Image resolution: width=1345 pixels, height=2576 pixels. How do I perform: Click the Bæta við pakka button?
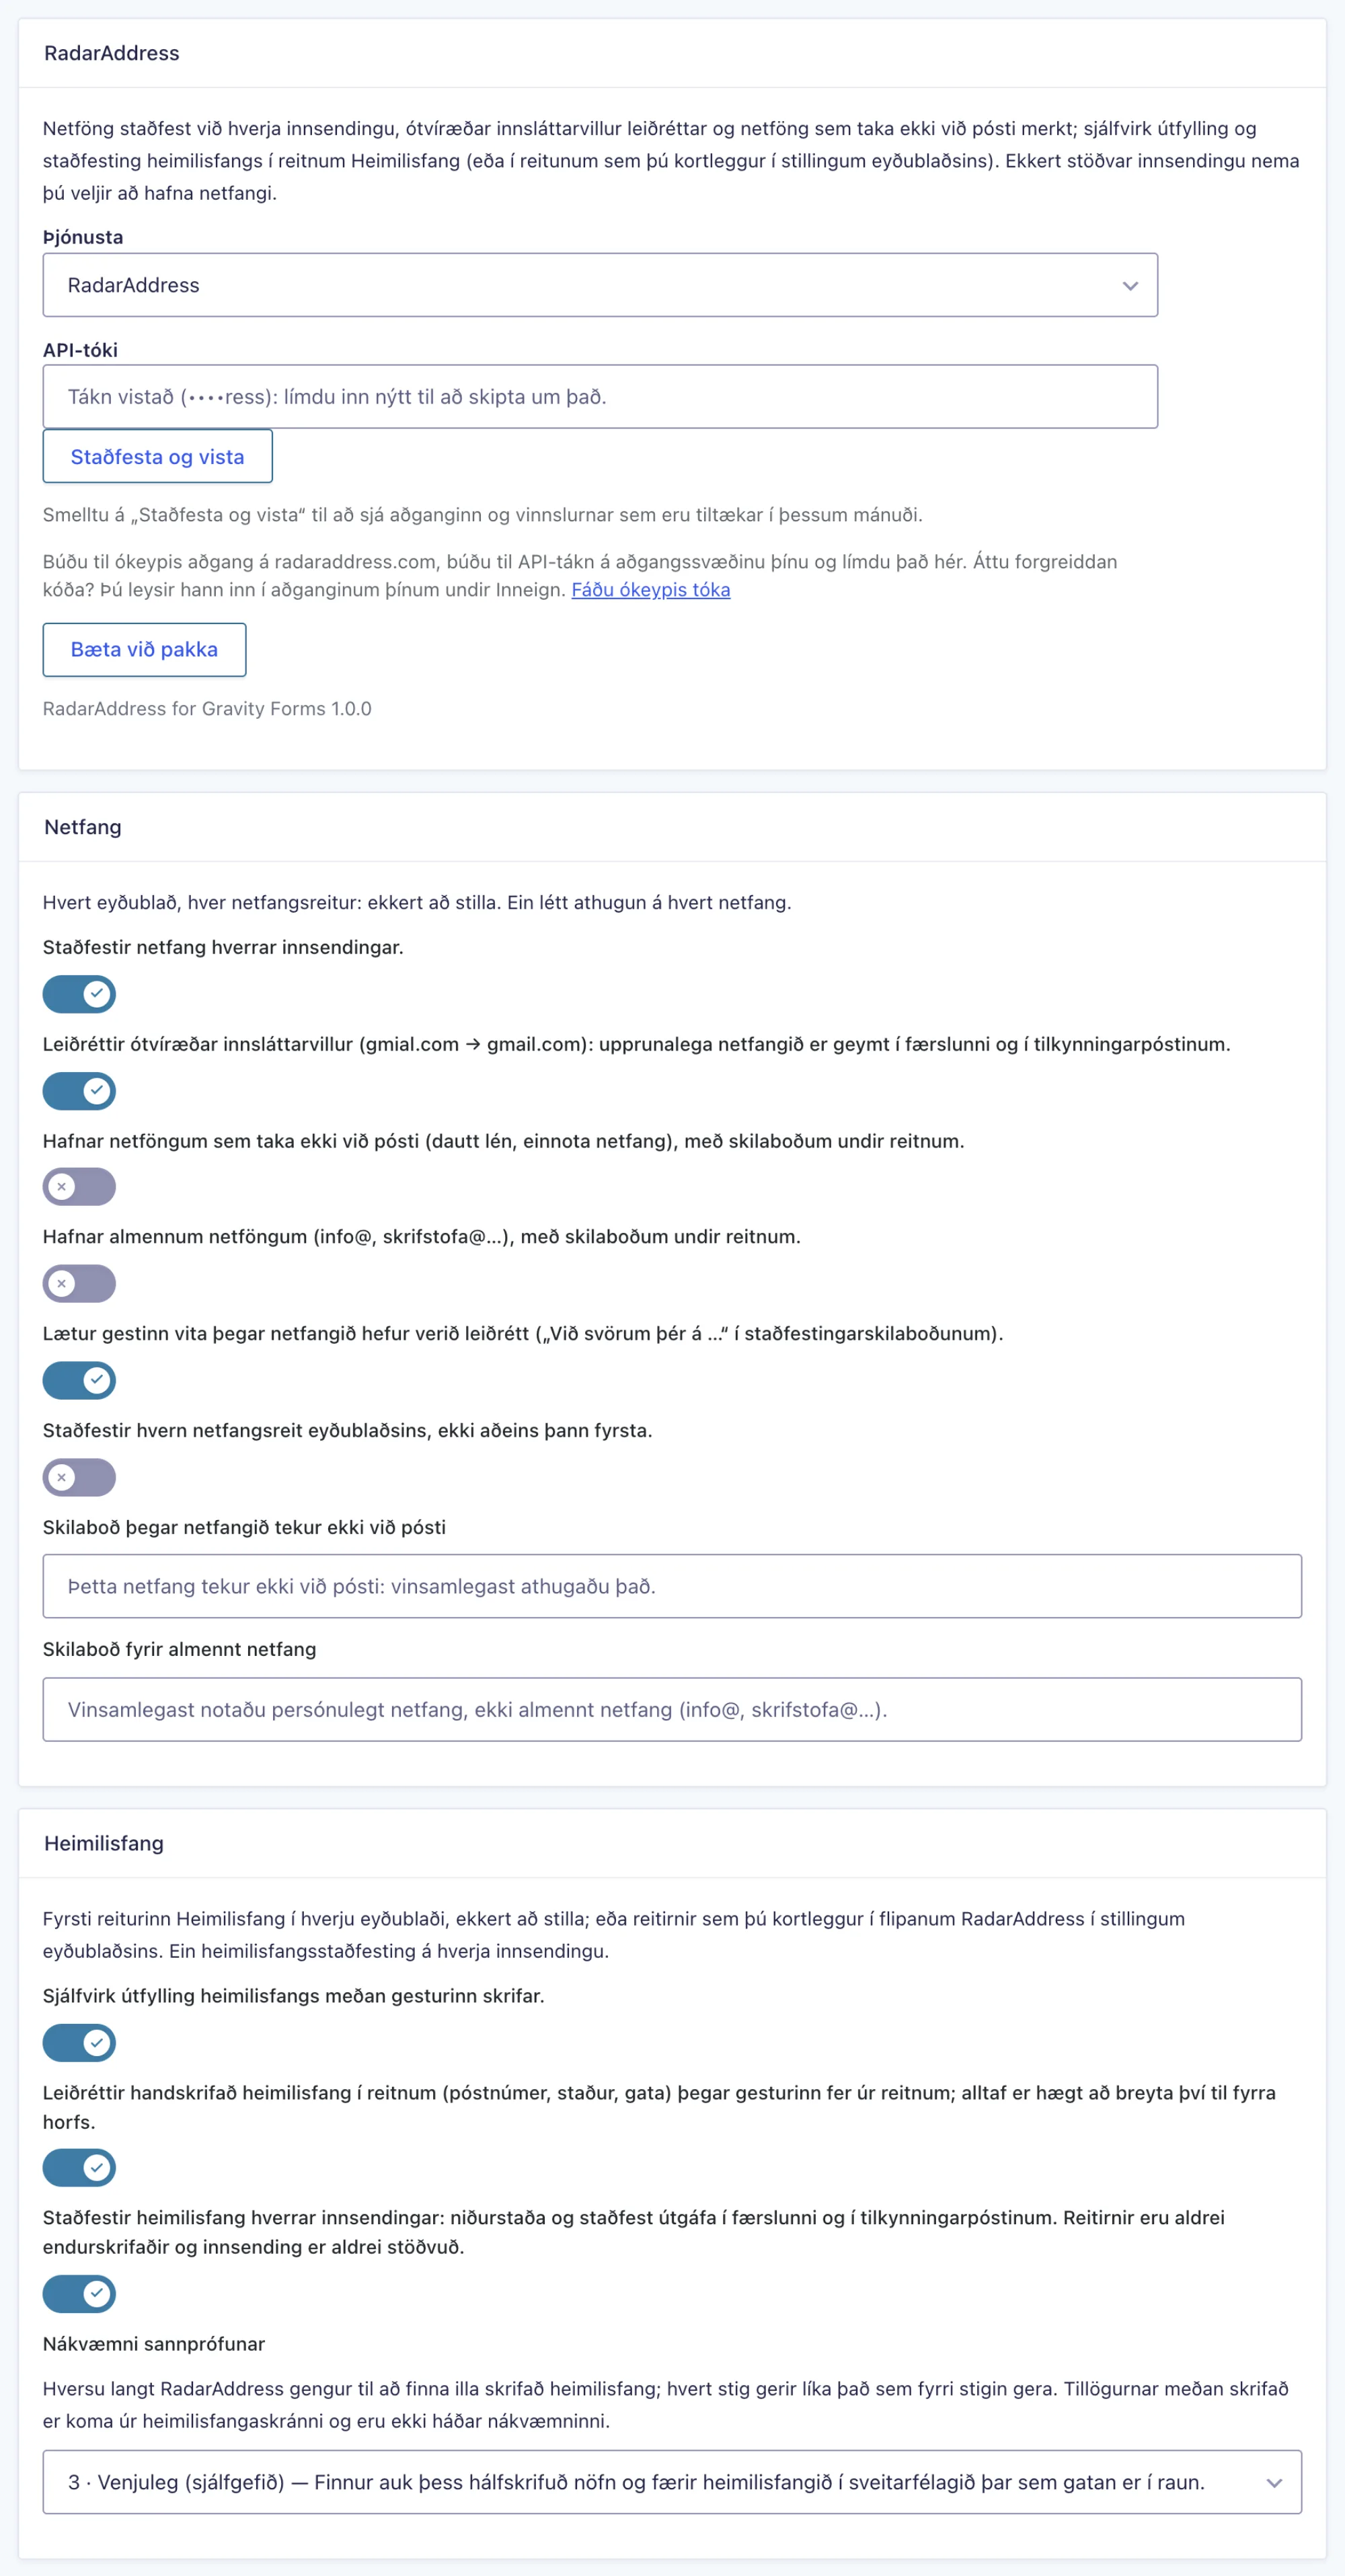(x=144, y=650)
